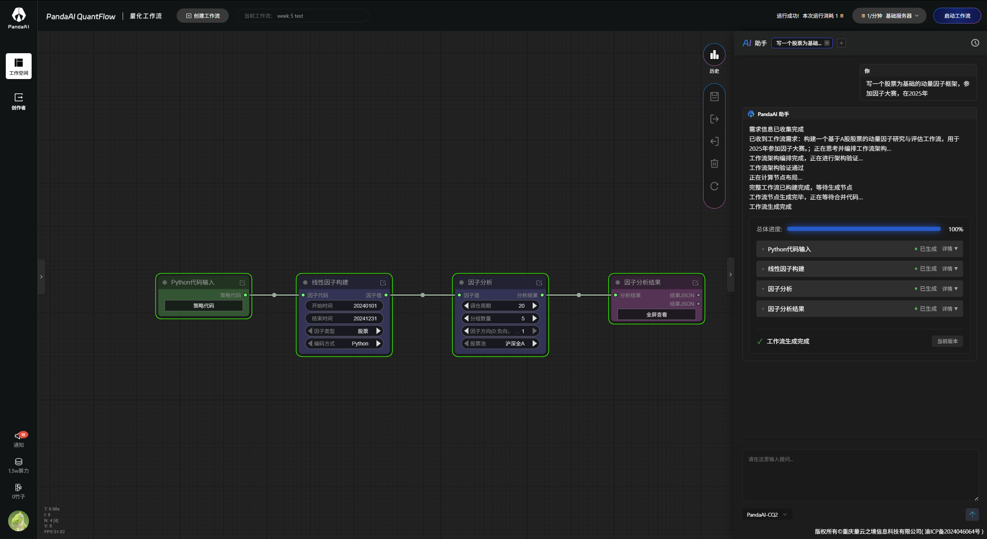The width and height of the screenshot is (987, 539).
Task: Decrease 分组数量 with left arrow
Action: point(466,318)
